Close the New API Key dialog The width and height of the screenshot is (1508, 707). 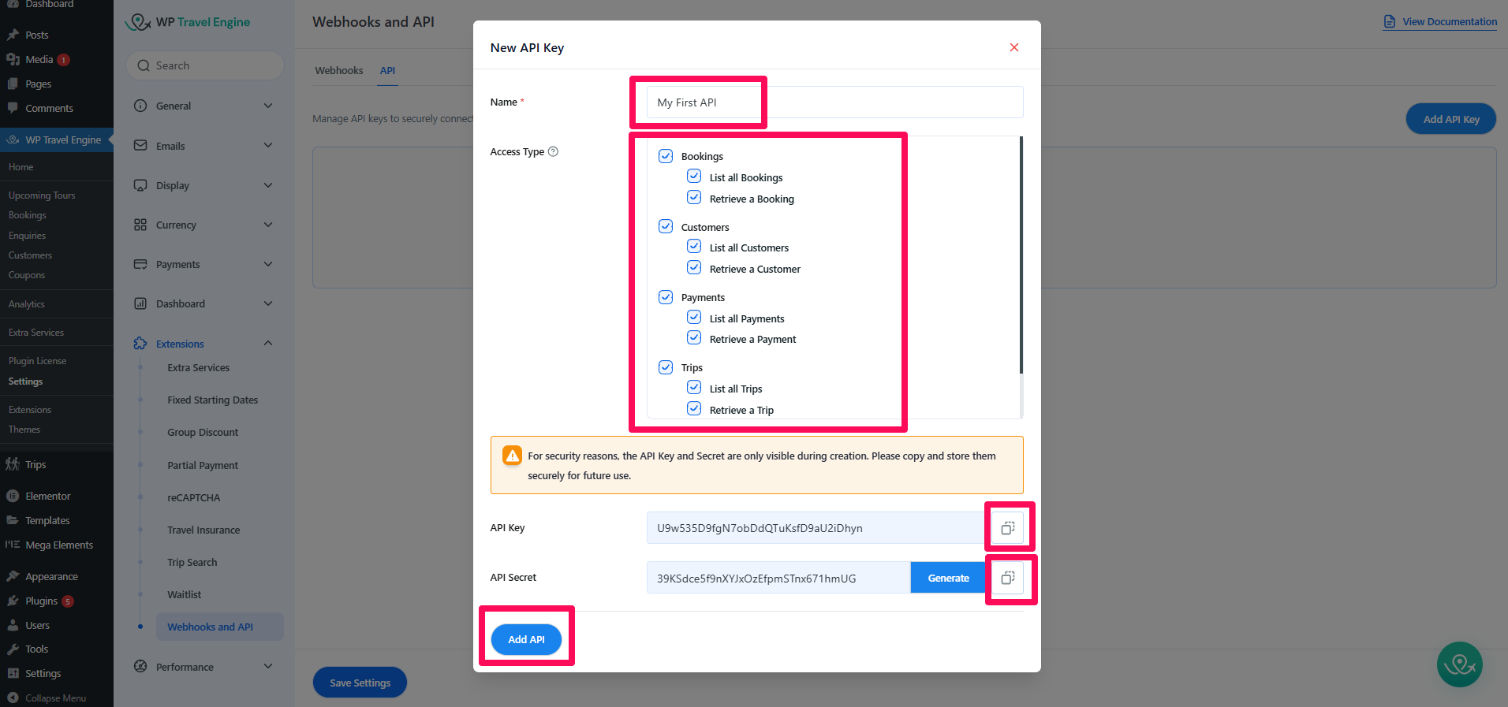(1013, 48)
